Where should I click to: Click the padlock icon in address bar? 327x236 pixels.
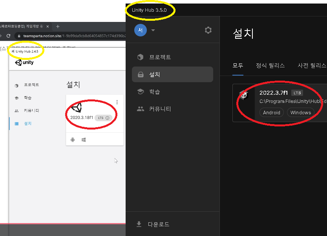pos(19,36)
